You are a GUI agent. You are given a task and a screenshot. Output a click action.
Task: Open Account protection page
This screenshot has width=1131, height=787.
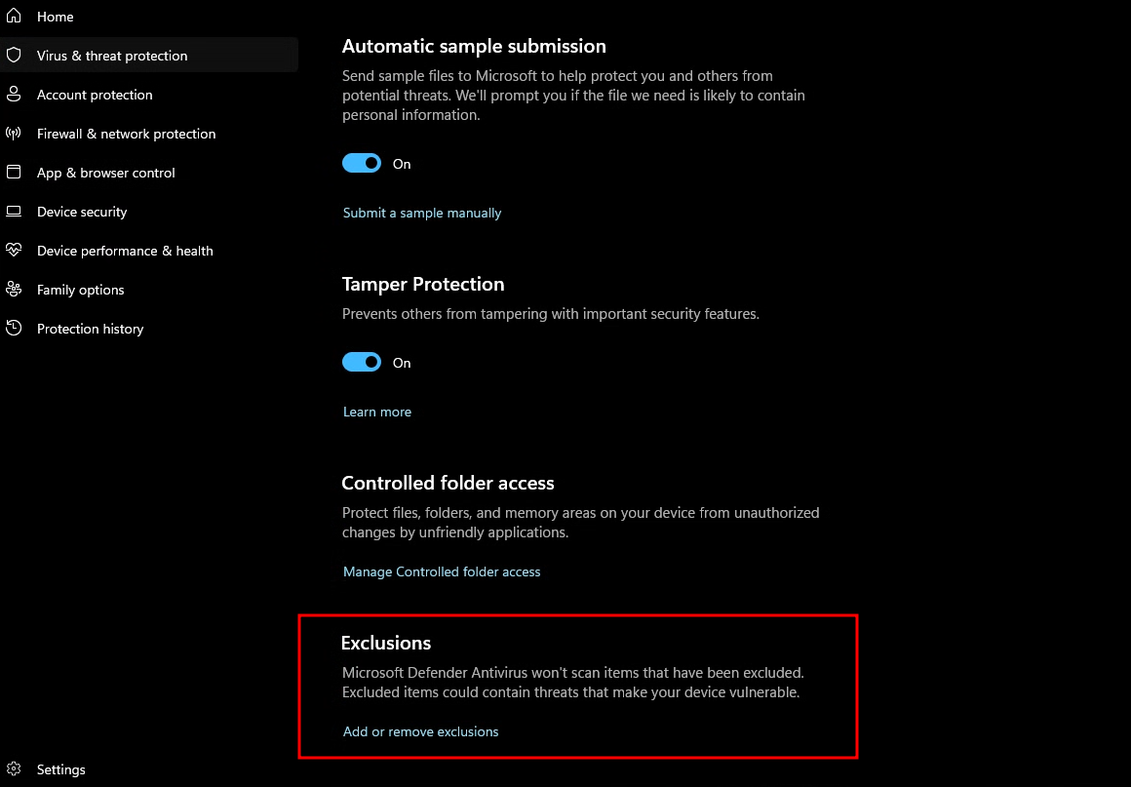coord(95,95)
